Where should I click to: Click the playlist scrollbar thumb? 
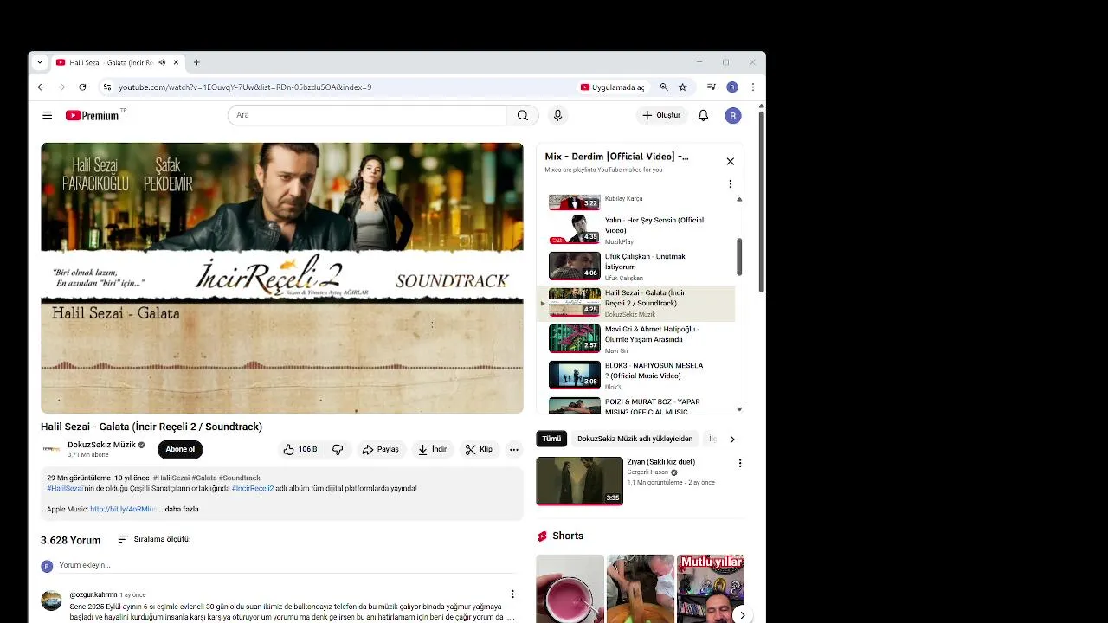739,257
